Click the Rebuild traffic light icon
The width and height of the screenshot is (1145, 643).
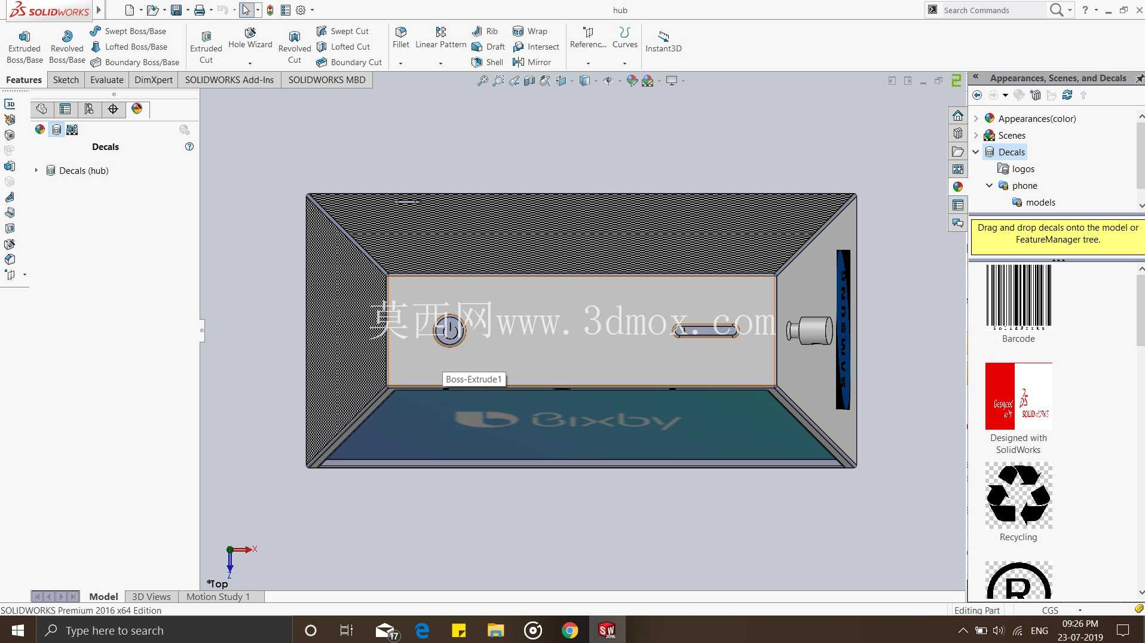(270, 10)
